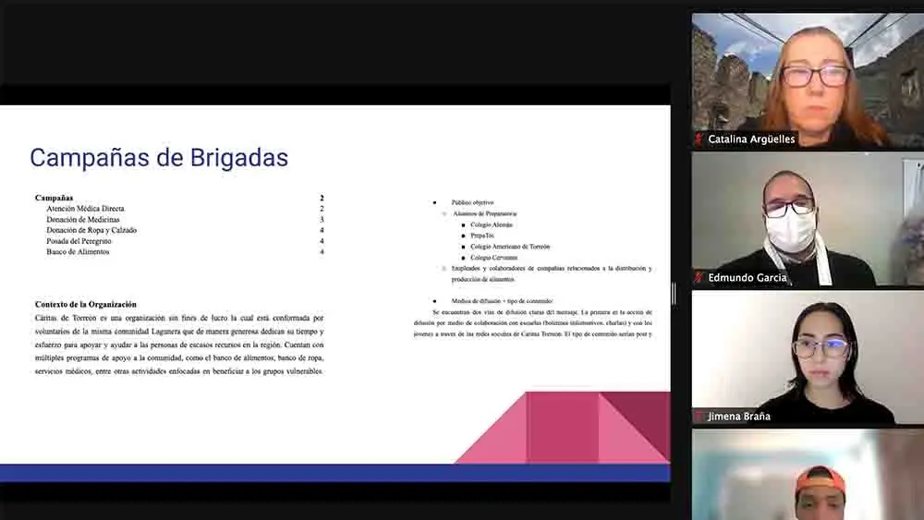Click the slide title Campañas de Brigadas
The height and width of the screenshot is (520, 924).
(159, 157)
